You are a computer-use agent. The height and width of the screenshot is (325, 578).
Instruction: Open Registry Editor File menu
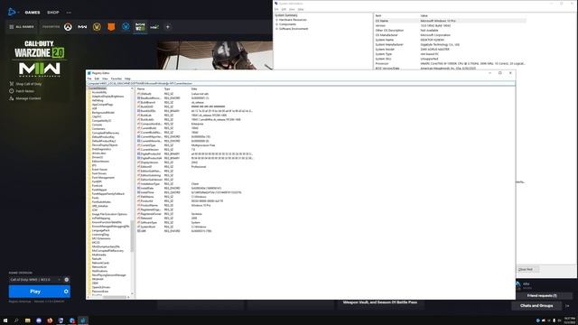click(89, 79)
